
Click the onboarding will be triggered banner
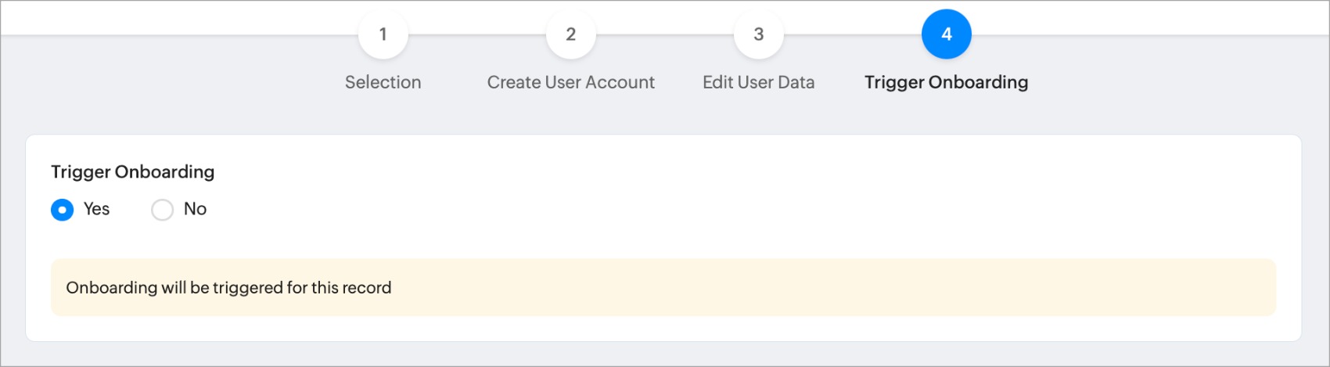(x=663, y=288)
